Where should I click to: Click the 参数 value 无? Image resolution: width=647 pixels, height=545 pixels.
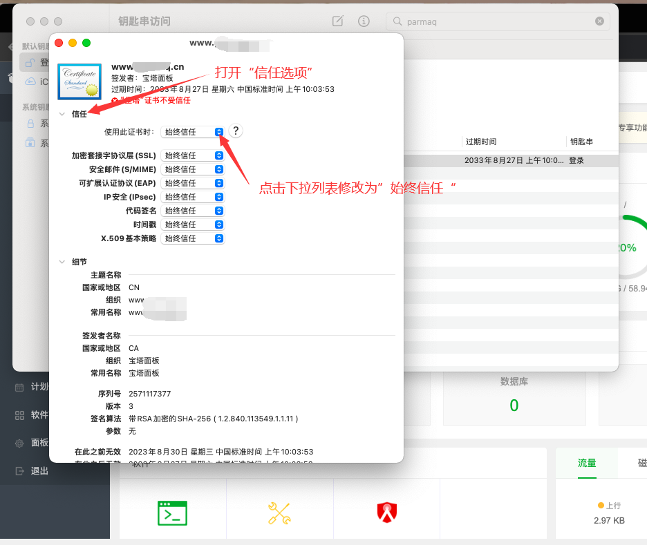click(x=133, y=431)
